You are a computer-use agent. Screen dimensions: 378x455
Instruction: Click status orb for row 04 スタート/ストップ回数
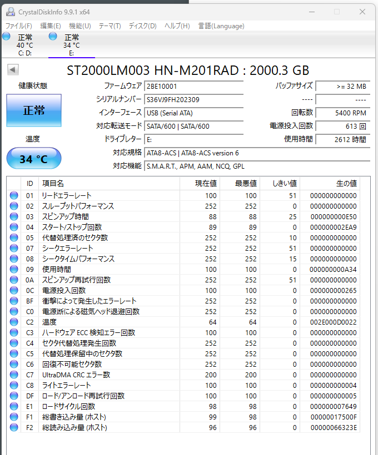(14, 227)
